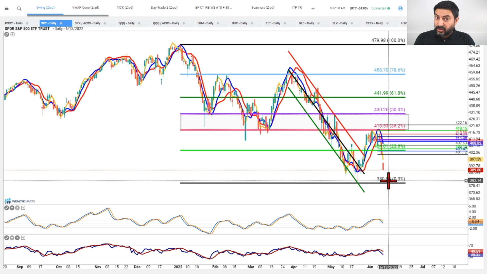Move the middle oscillator panel up
The width and height of the screenshot is (487, 274).
point(17,208)
